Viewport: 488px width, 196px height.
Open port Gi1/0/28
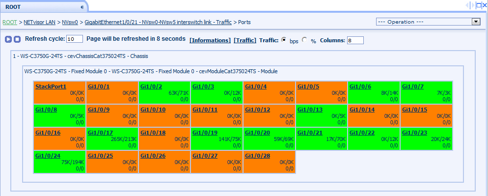click(x=257, y=156)
